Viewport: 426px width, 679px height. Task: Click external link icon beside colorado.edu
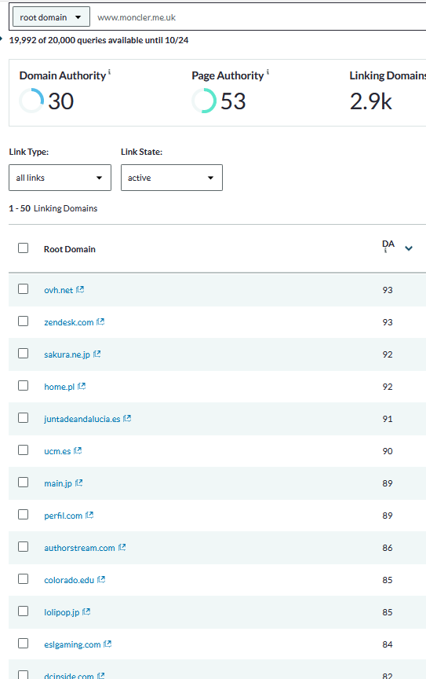click(101, 579)
